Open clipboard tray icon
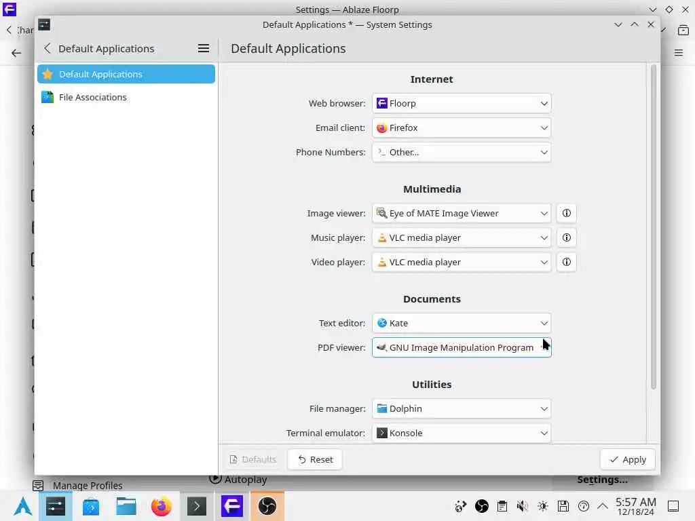The image size is (695, 521). click(502, 506)
